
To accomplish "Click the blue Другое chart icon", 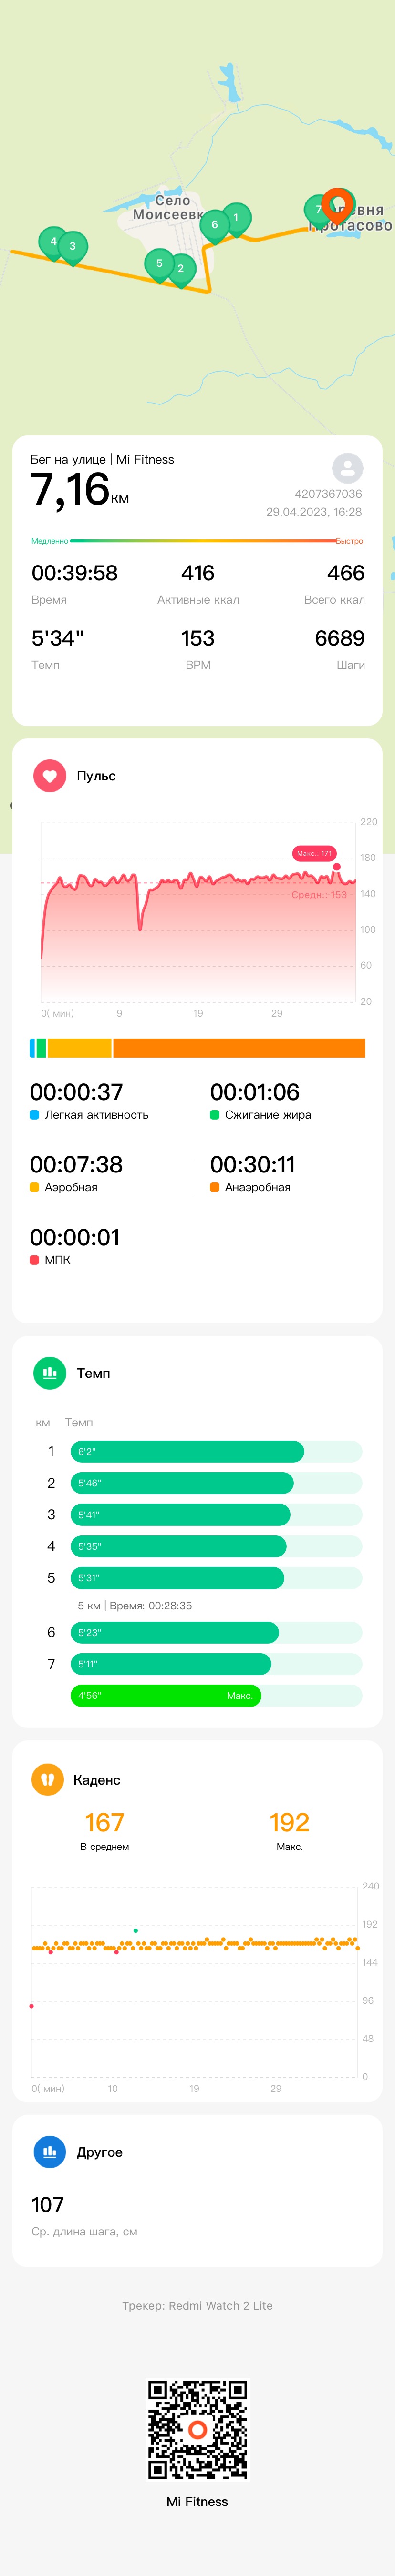I will (49, 2152).
